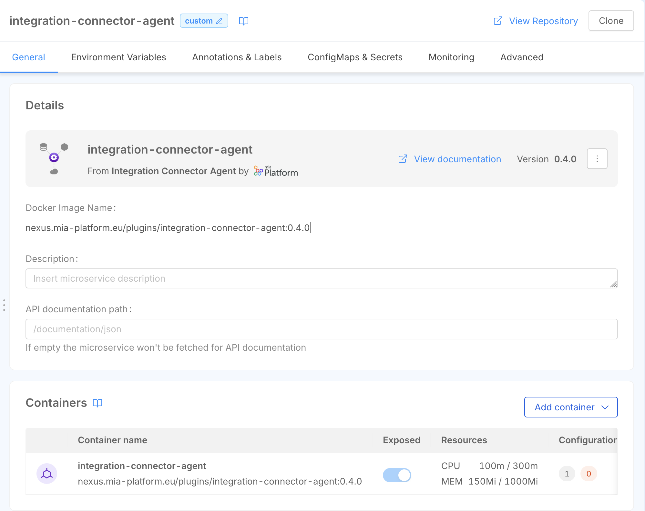Screen dimensions: 645x511
Task: Switch to the General tab
Action: pos(29,57)
